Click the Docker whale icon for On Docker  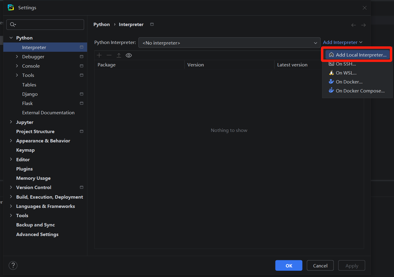(331, 82)
